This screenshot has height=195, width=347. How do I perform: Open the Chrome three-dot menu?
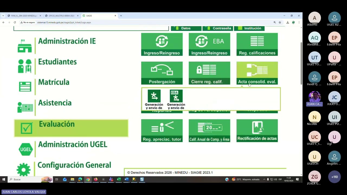tap(299, 22)
